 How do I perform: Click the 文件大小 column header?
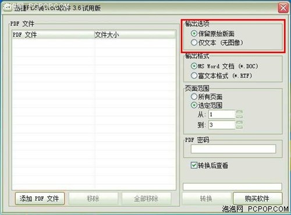click(135, 35)
